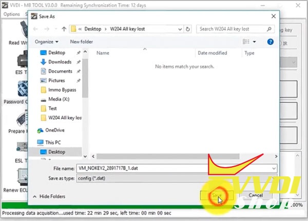The height and width of the screenshot is (221, 308).
Task: Click the Forward arrow in Save As dialog
Action: click(47, 29)
